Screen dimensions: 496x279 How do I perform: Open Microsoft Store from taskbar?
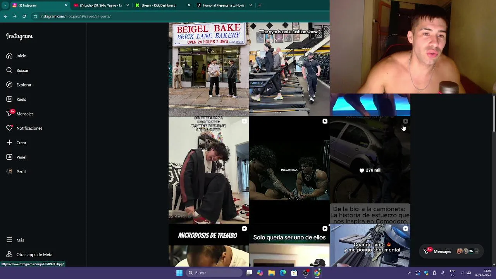point(294,273)
